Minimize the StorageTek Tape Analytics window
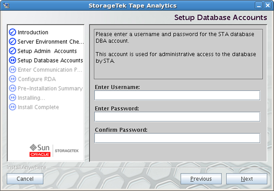This screenshot has width=274, height=191. coord(259,5)
